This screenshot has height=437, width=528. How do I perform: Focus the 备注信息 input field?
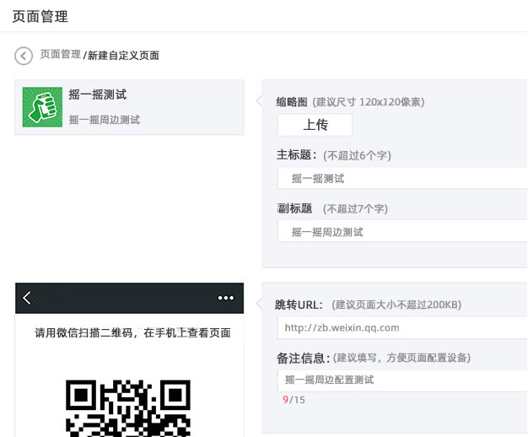point(402,380)
